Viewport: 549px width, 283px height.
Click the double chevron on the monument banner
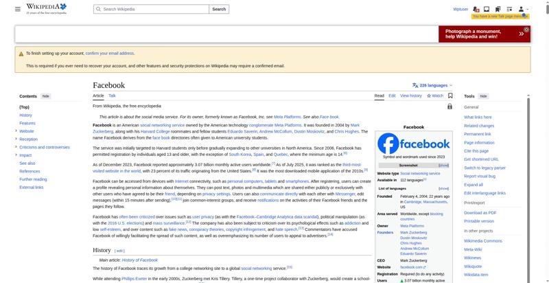pyautogui.click(x=521, y=34)
